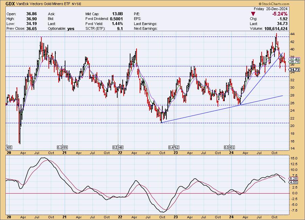Click the 36.75 moving average tag on price axis
The image size is (305, 220).
tap(294, 62)
